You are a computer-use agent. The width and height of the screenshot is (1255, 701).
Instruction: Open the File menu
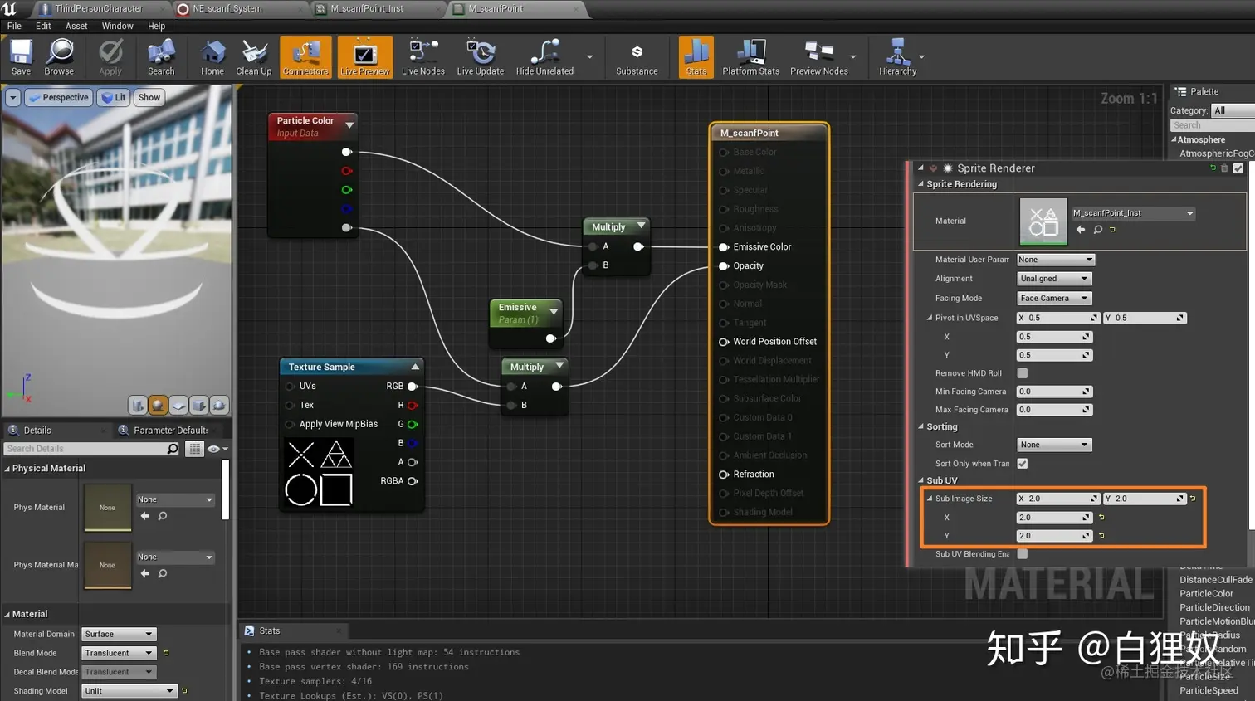[14, 26]
